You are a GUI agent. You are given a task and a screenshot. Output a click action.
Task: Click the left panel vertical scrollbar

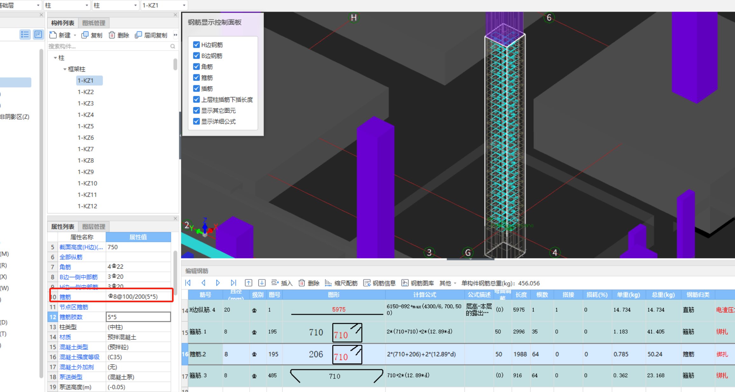(41, 213)
